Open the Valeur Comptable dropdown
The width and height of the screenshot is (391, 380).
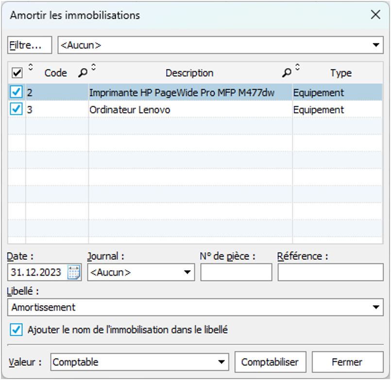coord(221,362)
